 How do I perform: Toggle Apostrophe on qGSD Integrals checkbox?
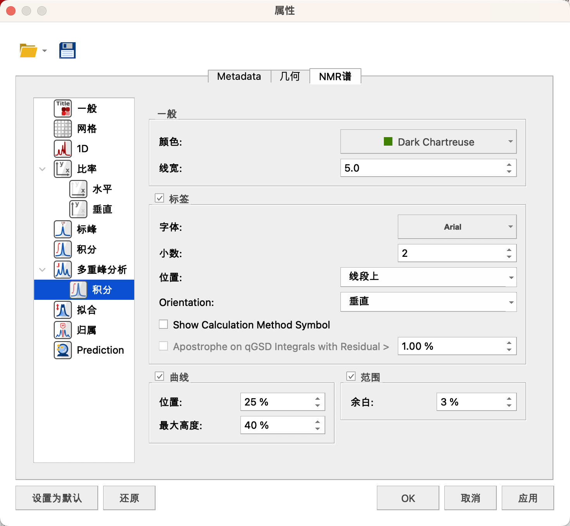coord(164,346)
